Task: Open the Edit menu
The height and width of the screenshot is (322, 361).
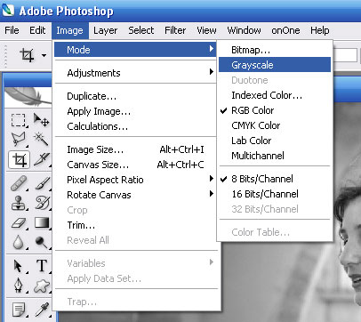Action: click(37, 30)
